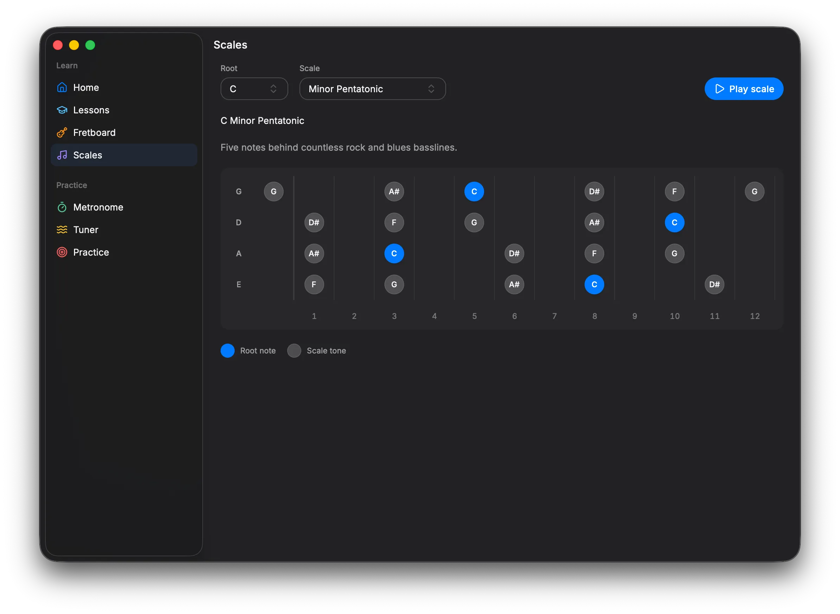This screenshot has width=840, height=614.
Task: Click open G note on G string
Action: (274, 192)
